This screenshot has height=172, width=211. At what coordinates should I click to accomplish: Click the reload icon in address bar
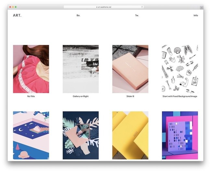(142, 7)
